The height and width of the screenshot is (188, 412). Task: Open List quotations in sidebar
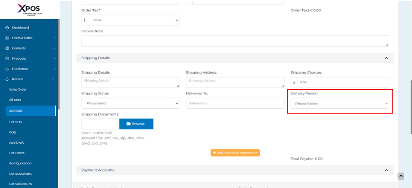point(21,173)
